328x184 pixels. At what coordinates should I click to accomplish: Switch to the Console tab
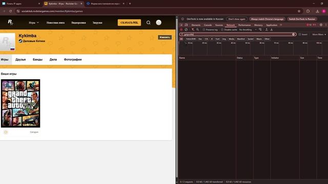coord(208,25)
